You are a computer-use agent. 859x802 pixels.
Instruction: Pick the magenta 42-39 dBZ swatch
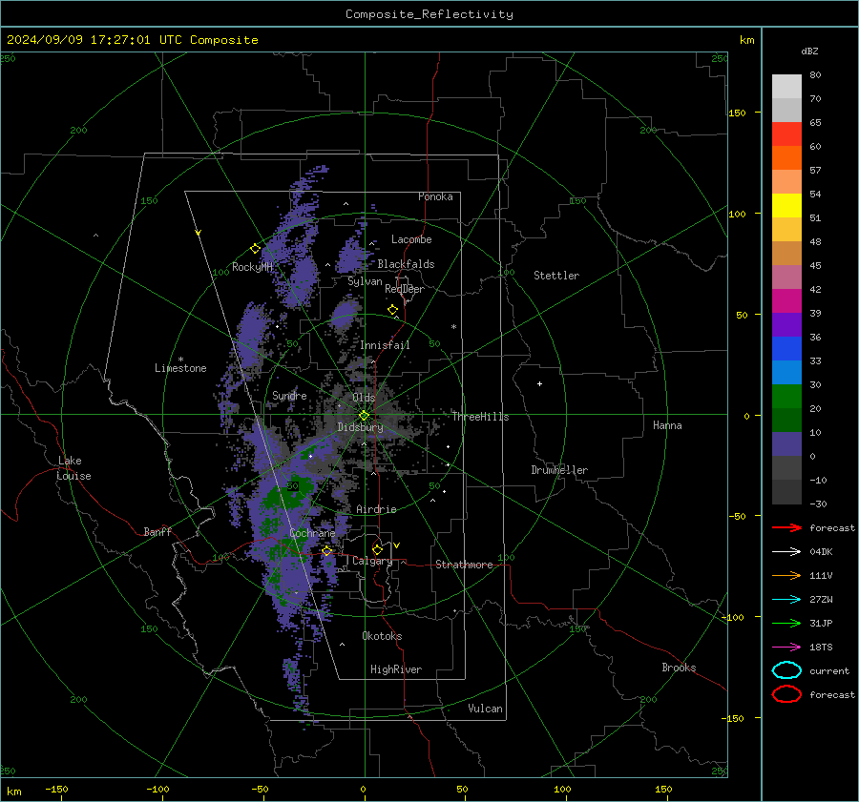tap(786, 301)
